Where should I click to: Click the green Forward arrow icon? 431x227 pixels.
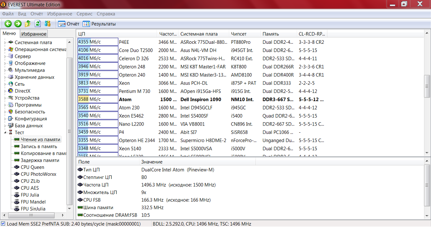[x=18, y=24]
